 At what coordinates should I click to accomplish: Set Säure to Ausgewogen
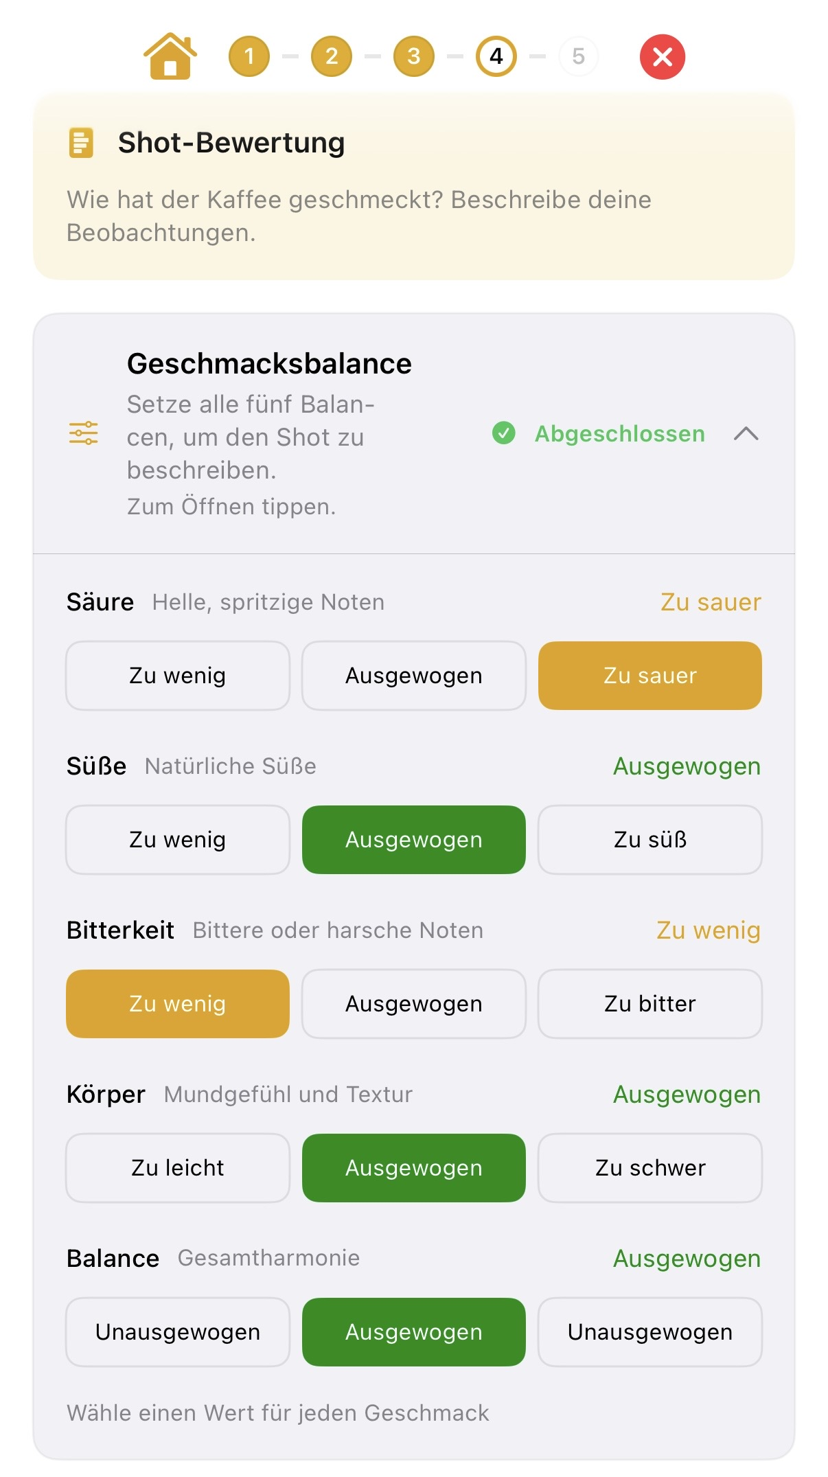(413, 676)
